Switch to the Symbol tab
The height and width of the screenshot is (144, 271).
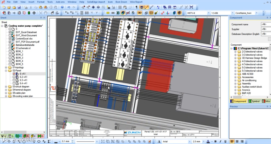coord(254,101)
